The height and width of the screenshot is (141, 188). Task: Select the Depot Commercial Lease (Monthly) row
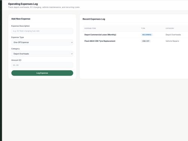pos(135,35)
